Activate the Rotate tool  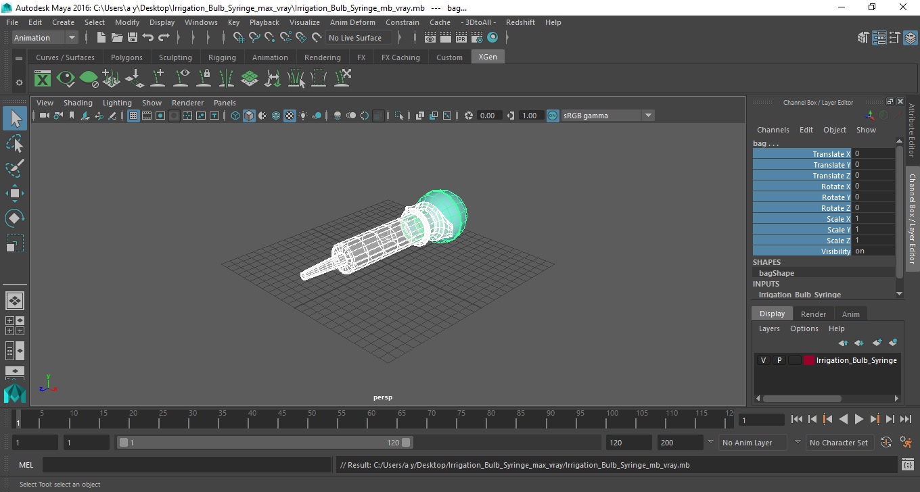(15, 218)
